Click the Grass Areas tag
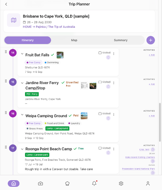The height and width of the screenshot is (190, 162). click(x=35, y=128)
